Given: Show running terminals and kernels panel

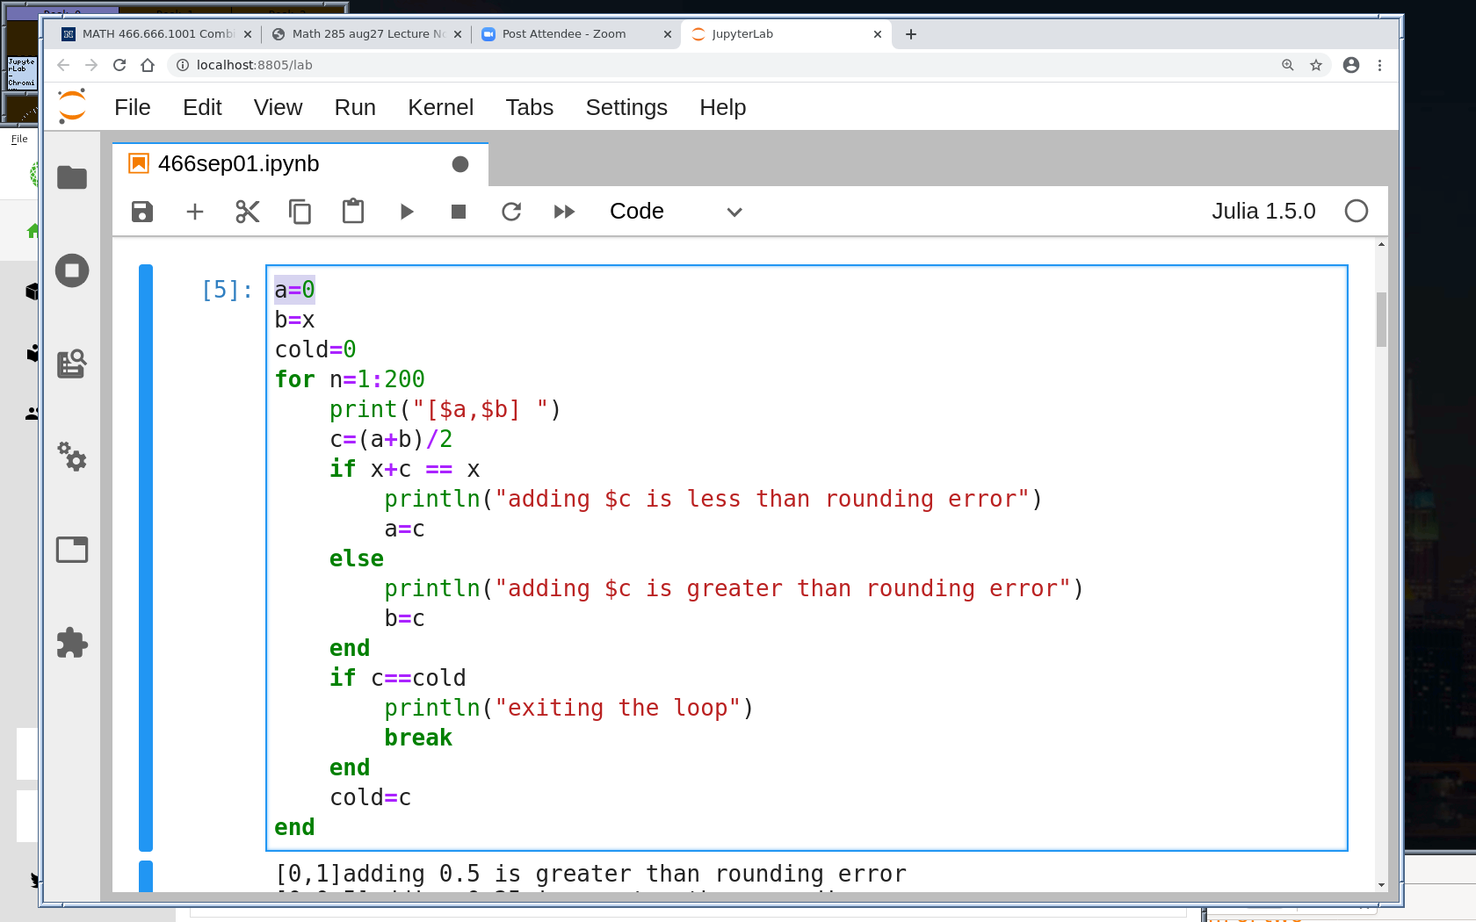Looking at the screenshot, I should 72,270.
